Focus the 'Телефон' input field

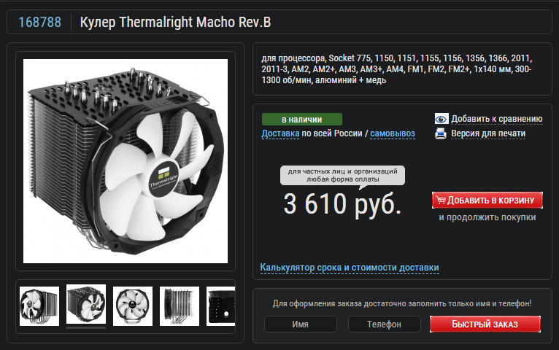coord(384,324)
